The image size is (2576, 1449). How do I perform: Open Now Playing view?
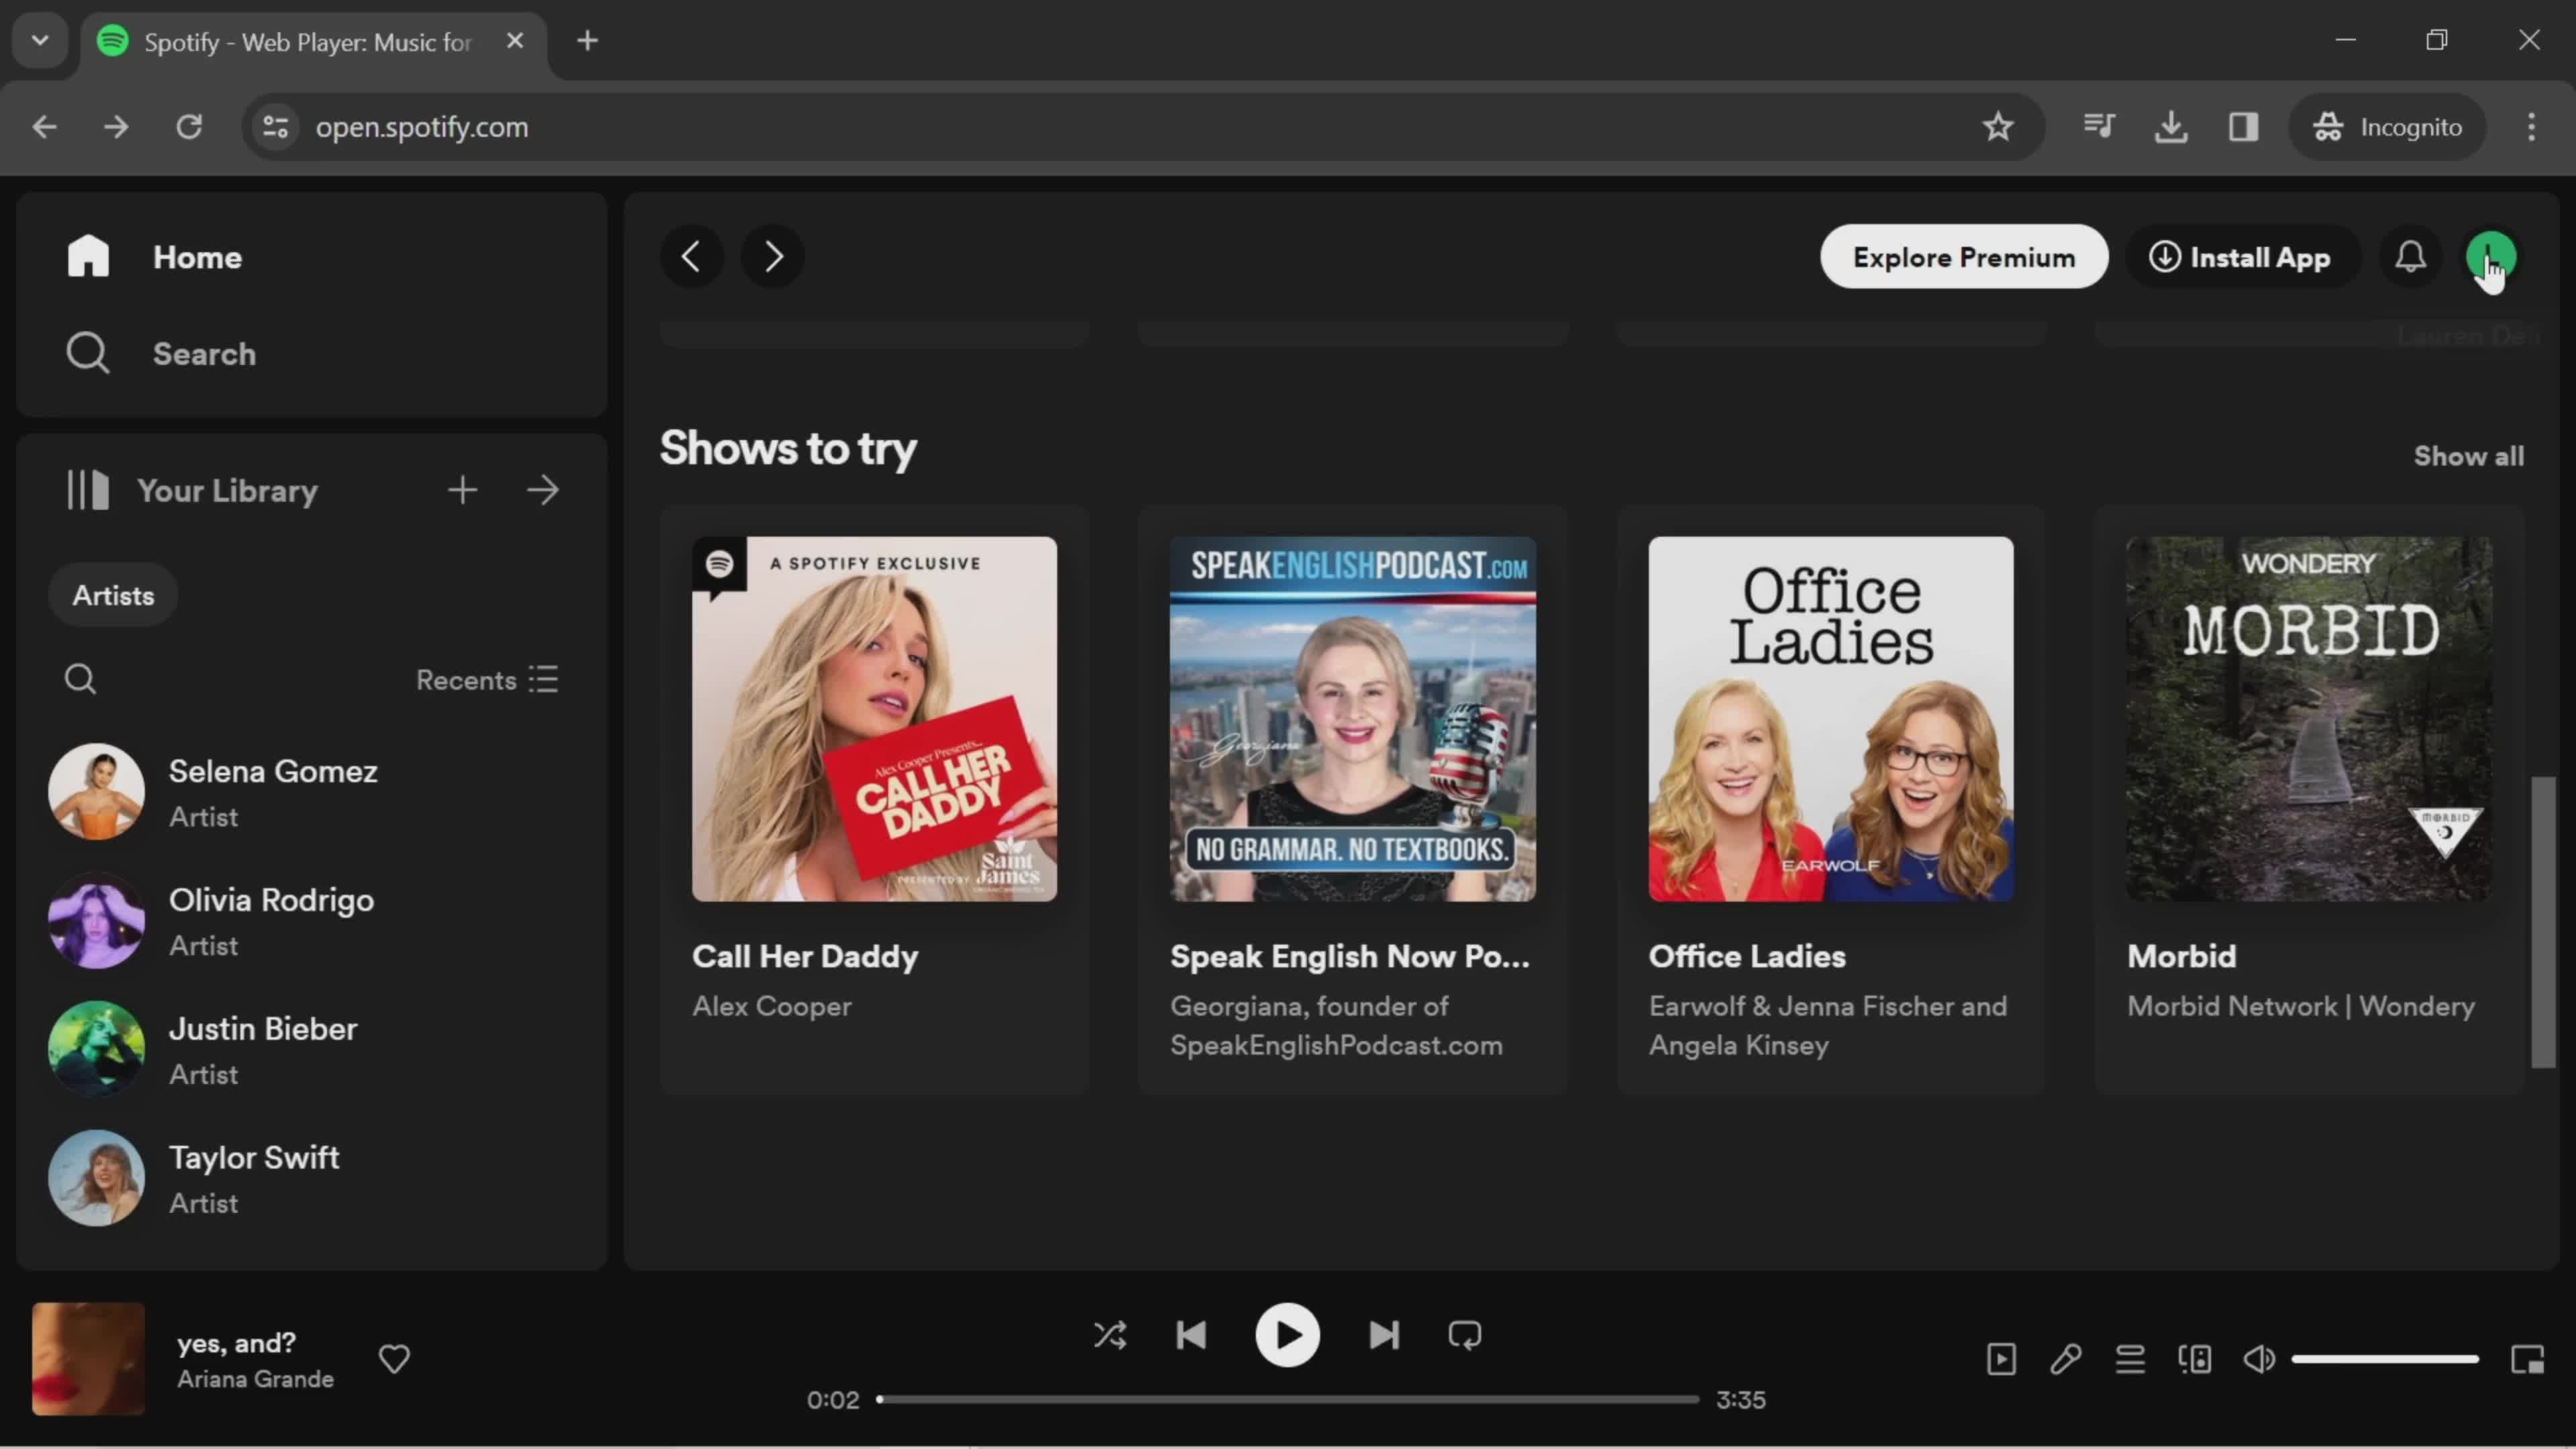tap(2001, 1359)
